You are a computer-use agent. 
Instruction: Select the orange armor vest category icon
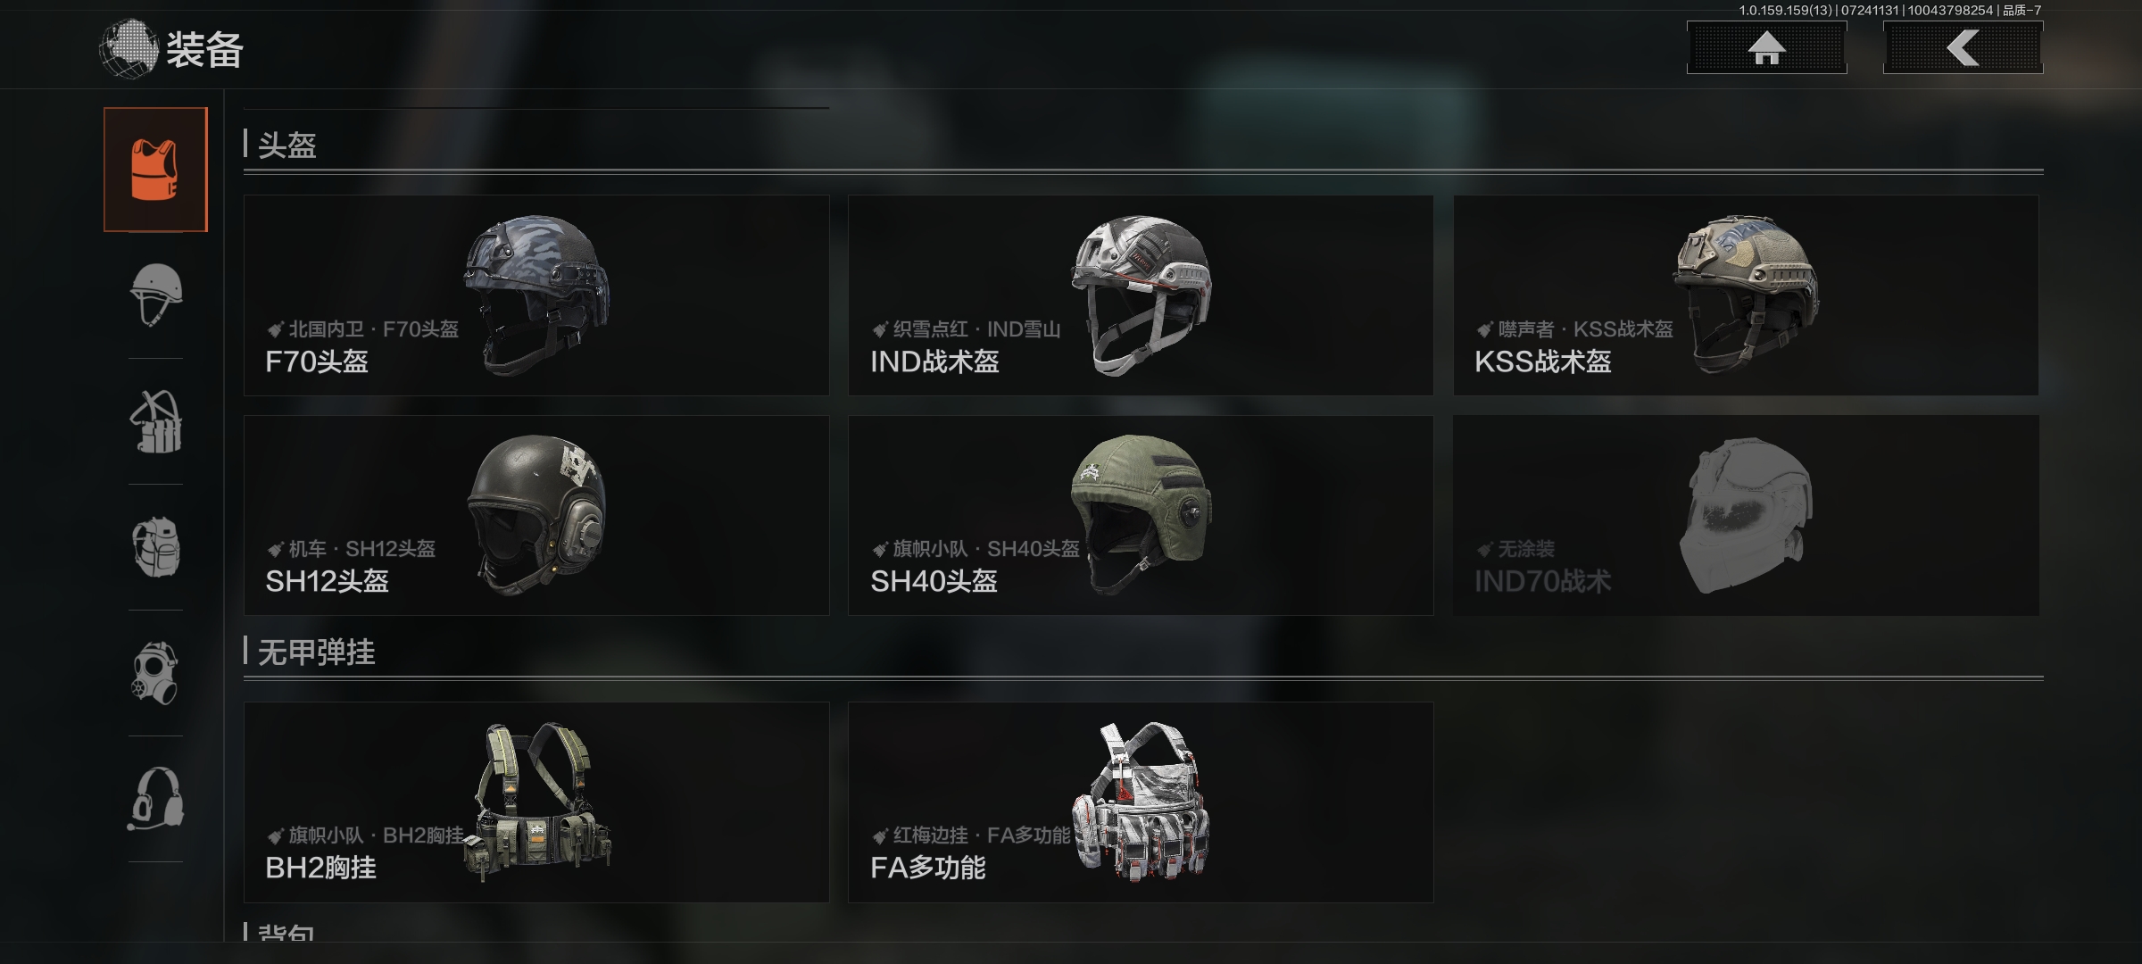pyautogui.click(x=155, y=170)
